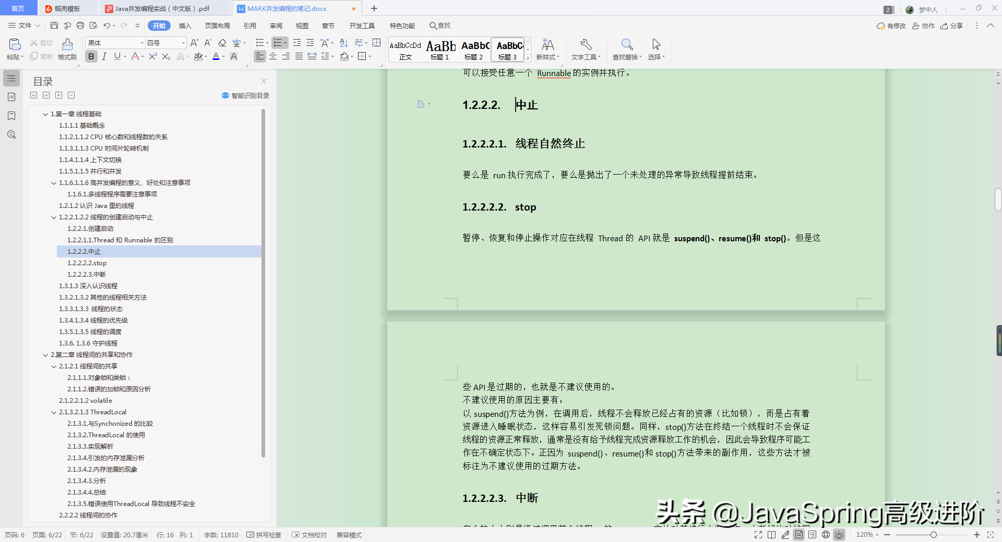Open the 审阅 ribbon tab

pos(276,26)
